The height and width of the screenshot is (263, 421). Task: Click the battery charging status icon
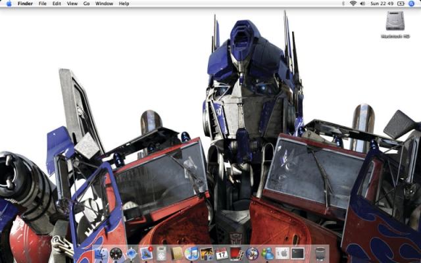pyautogui.click(x=401, y=3)
